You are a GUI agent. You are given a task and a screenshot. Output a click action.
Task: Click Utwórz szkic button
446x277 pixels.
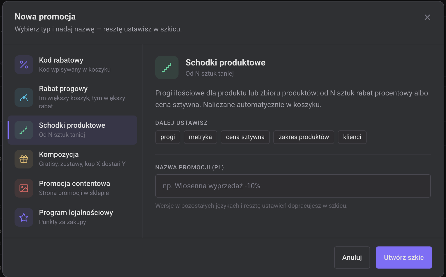click(404, 258)
